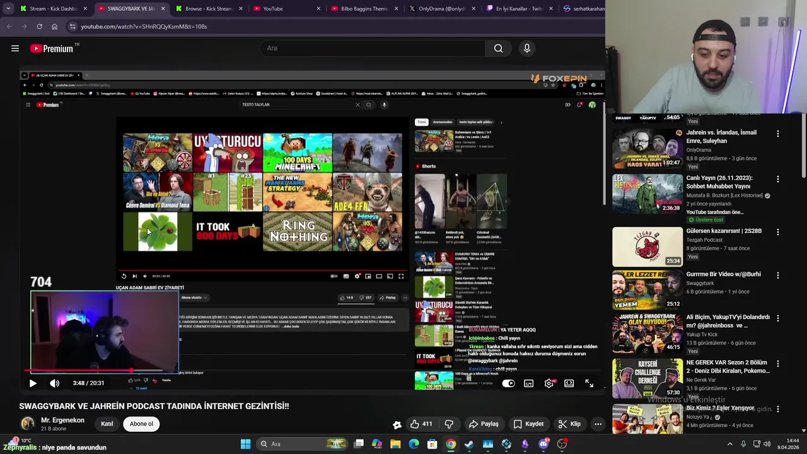The width and height of the screenshot is (807, 454).
Task: Switch to theater mode view
Action: 569,383
